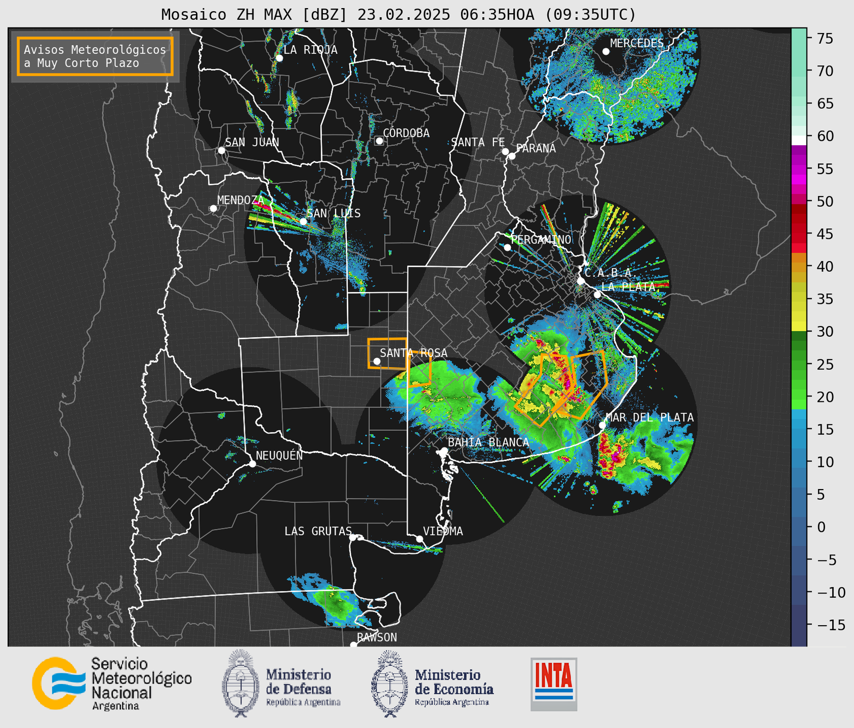Viewport: 854px width, 728px height.
Task: Click the VIEDMA city marker dot
Action: click(420, 539)
